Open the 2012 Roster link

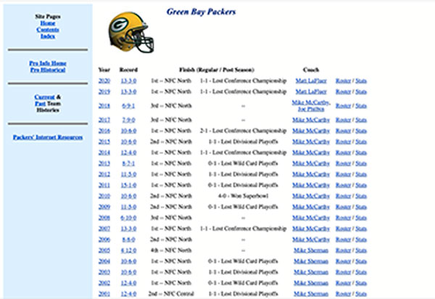pos(344,174)
